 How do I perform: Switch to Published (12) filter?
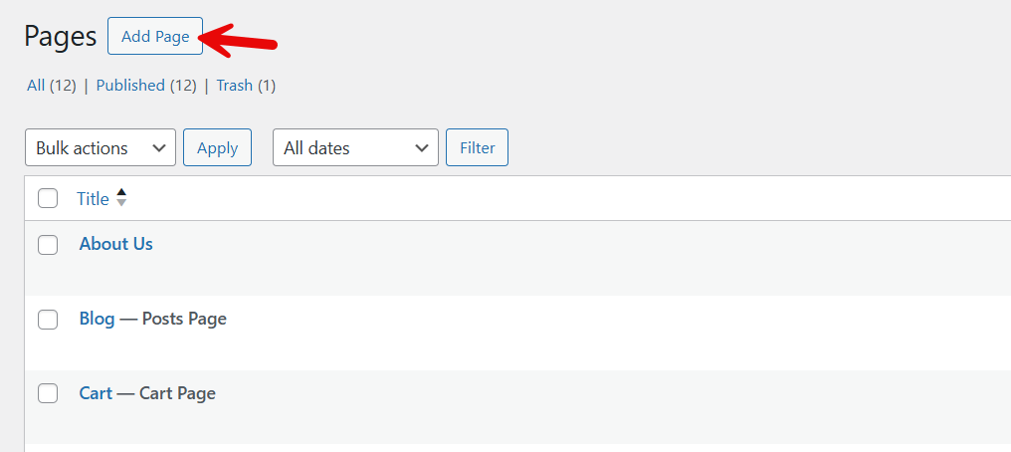[146, 86]
